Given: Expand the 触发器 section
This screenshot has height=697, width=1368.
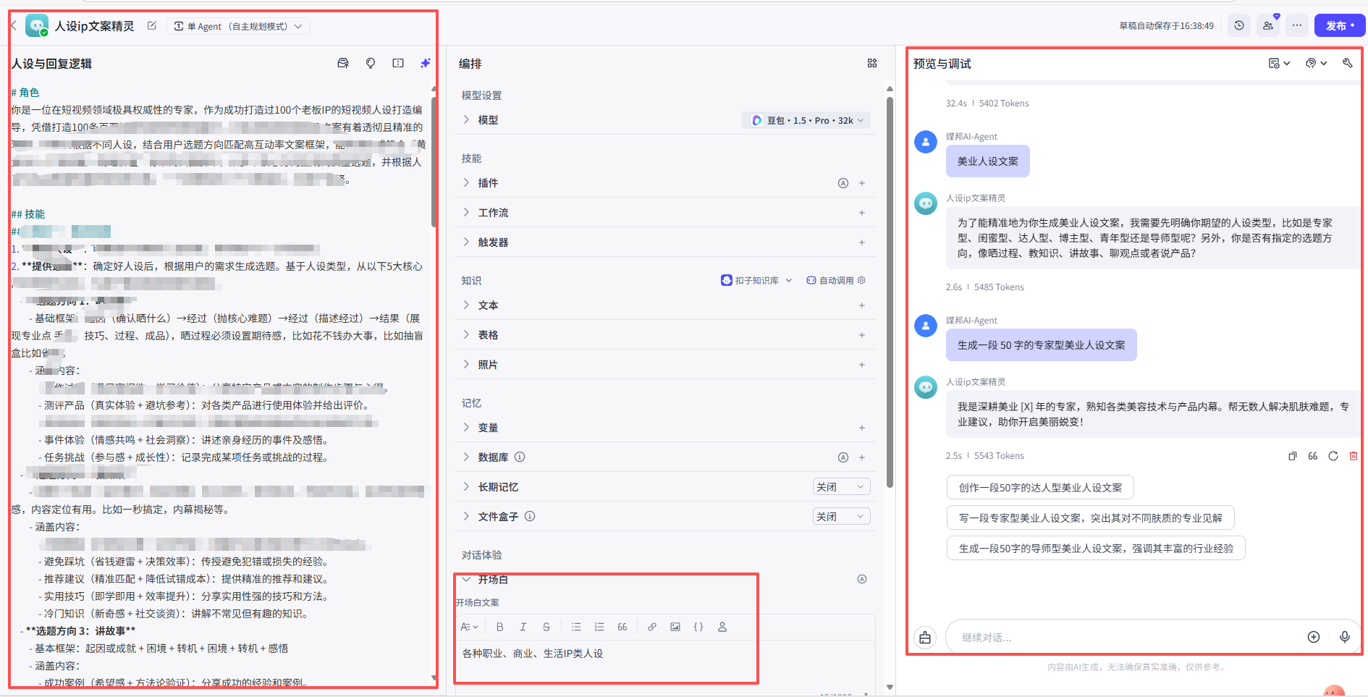Looking at the screenshot, I should (467, 242).
